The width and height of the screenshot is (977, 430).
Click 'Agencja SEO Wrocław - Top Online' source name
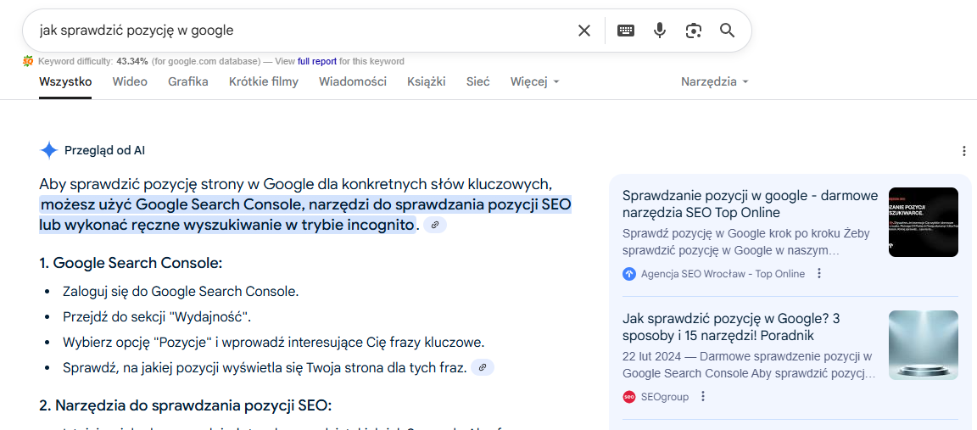tap(723, 274)
